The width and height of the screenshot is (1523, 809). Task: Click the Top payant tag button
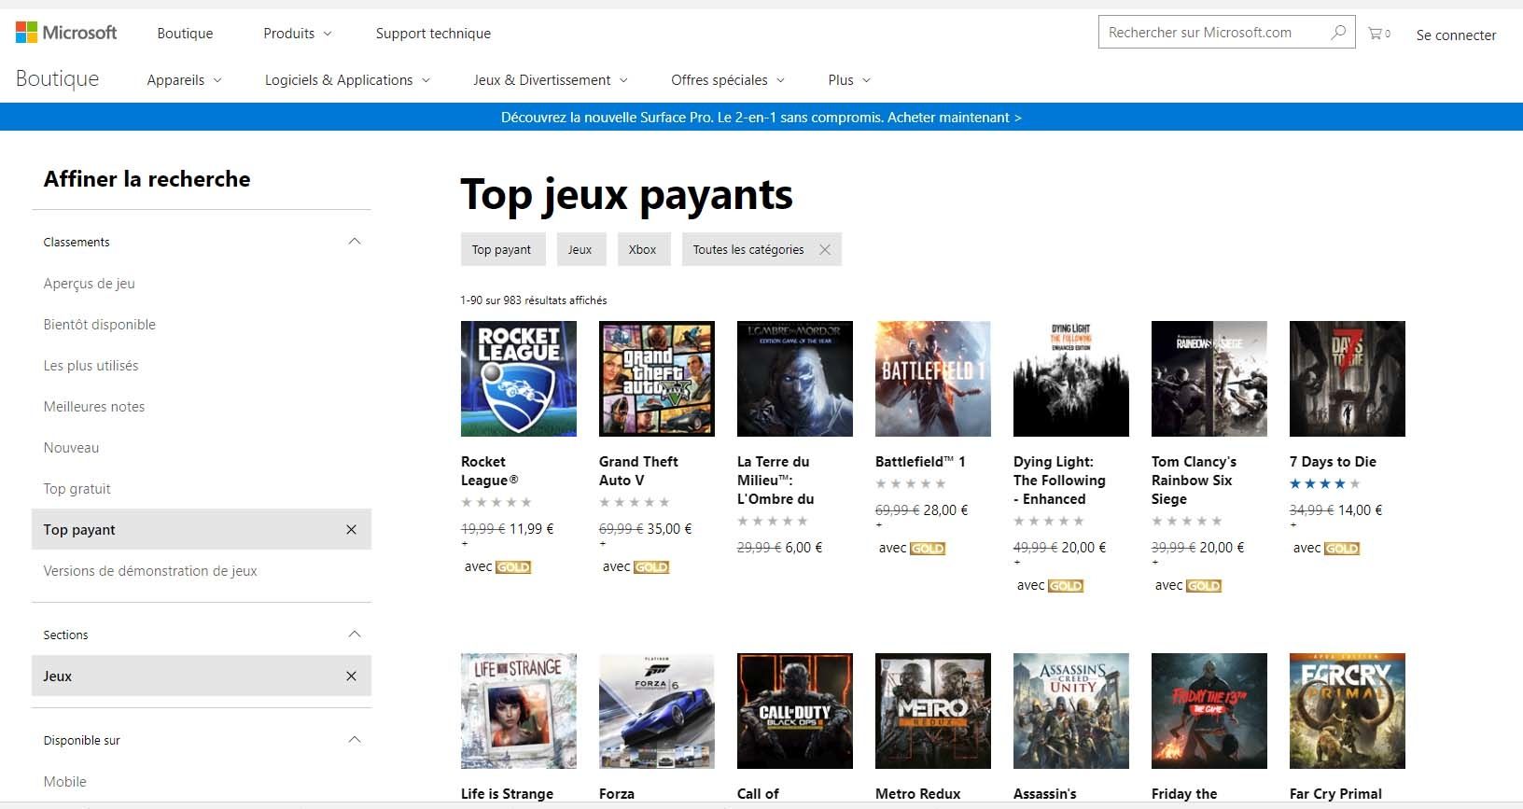[501, 249]
